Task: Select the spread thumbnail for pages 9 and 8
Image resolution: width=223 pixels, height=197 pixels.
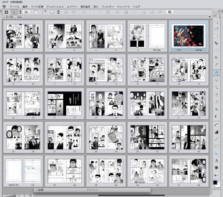Action: click(23, 36)
